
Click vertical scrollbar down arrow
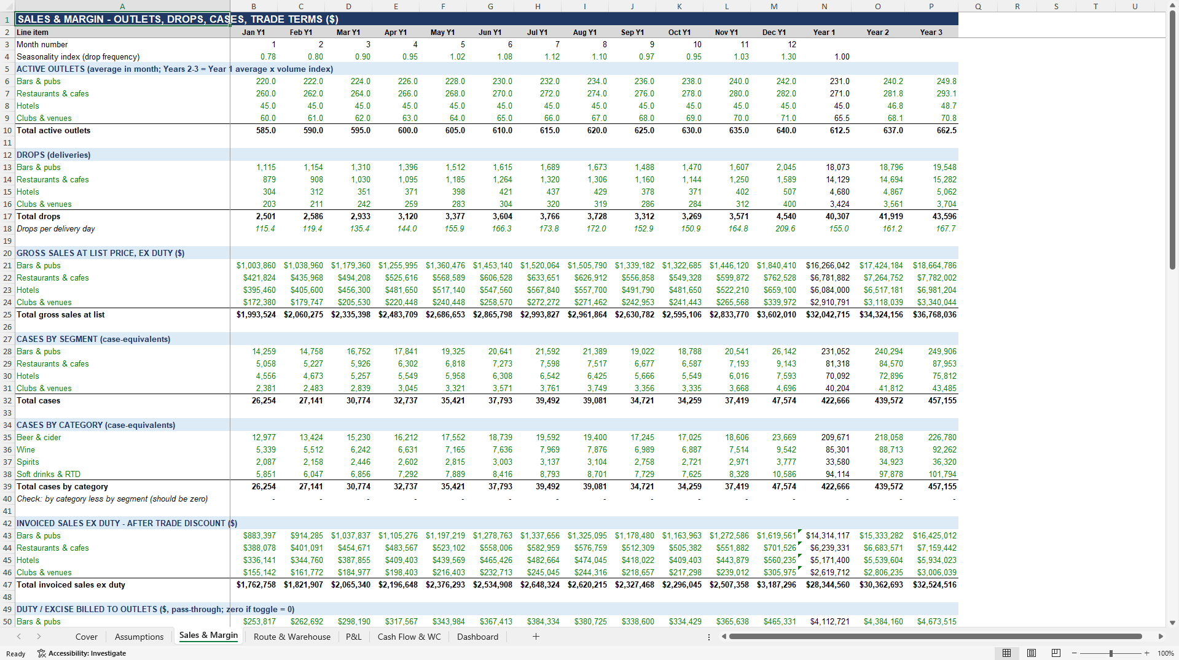tap(1172, 623)
